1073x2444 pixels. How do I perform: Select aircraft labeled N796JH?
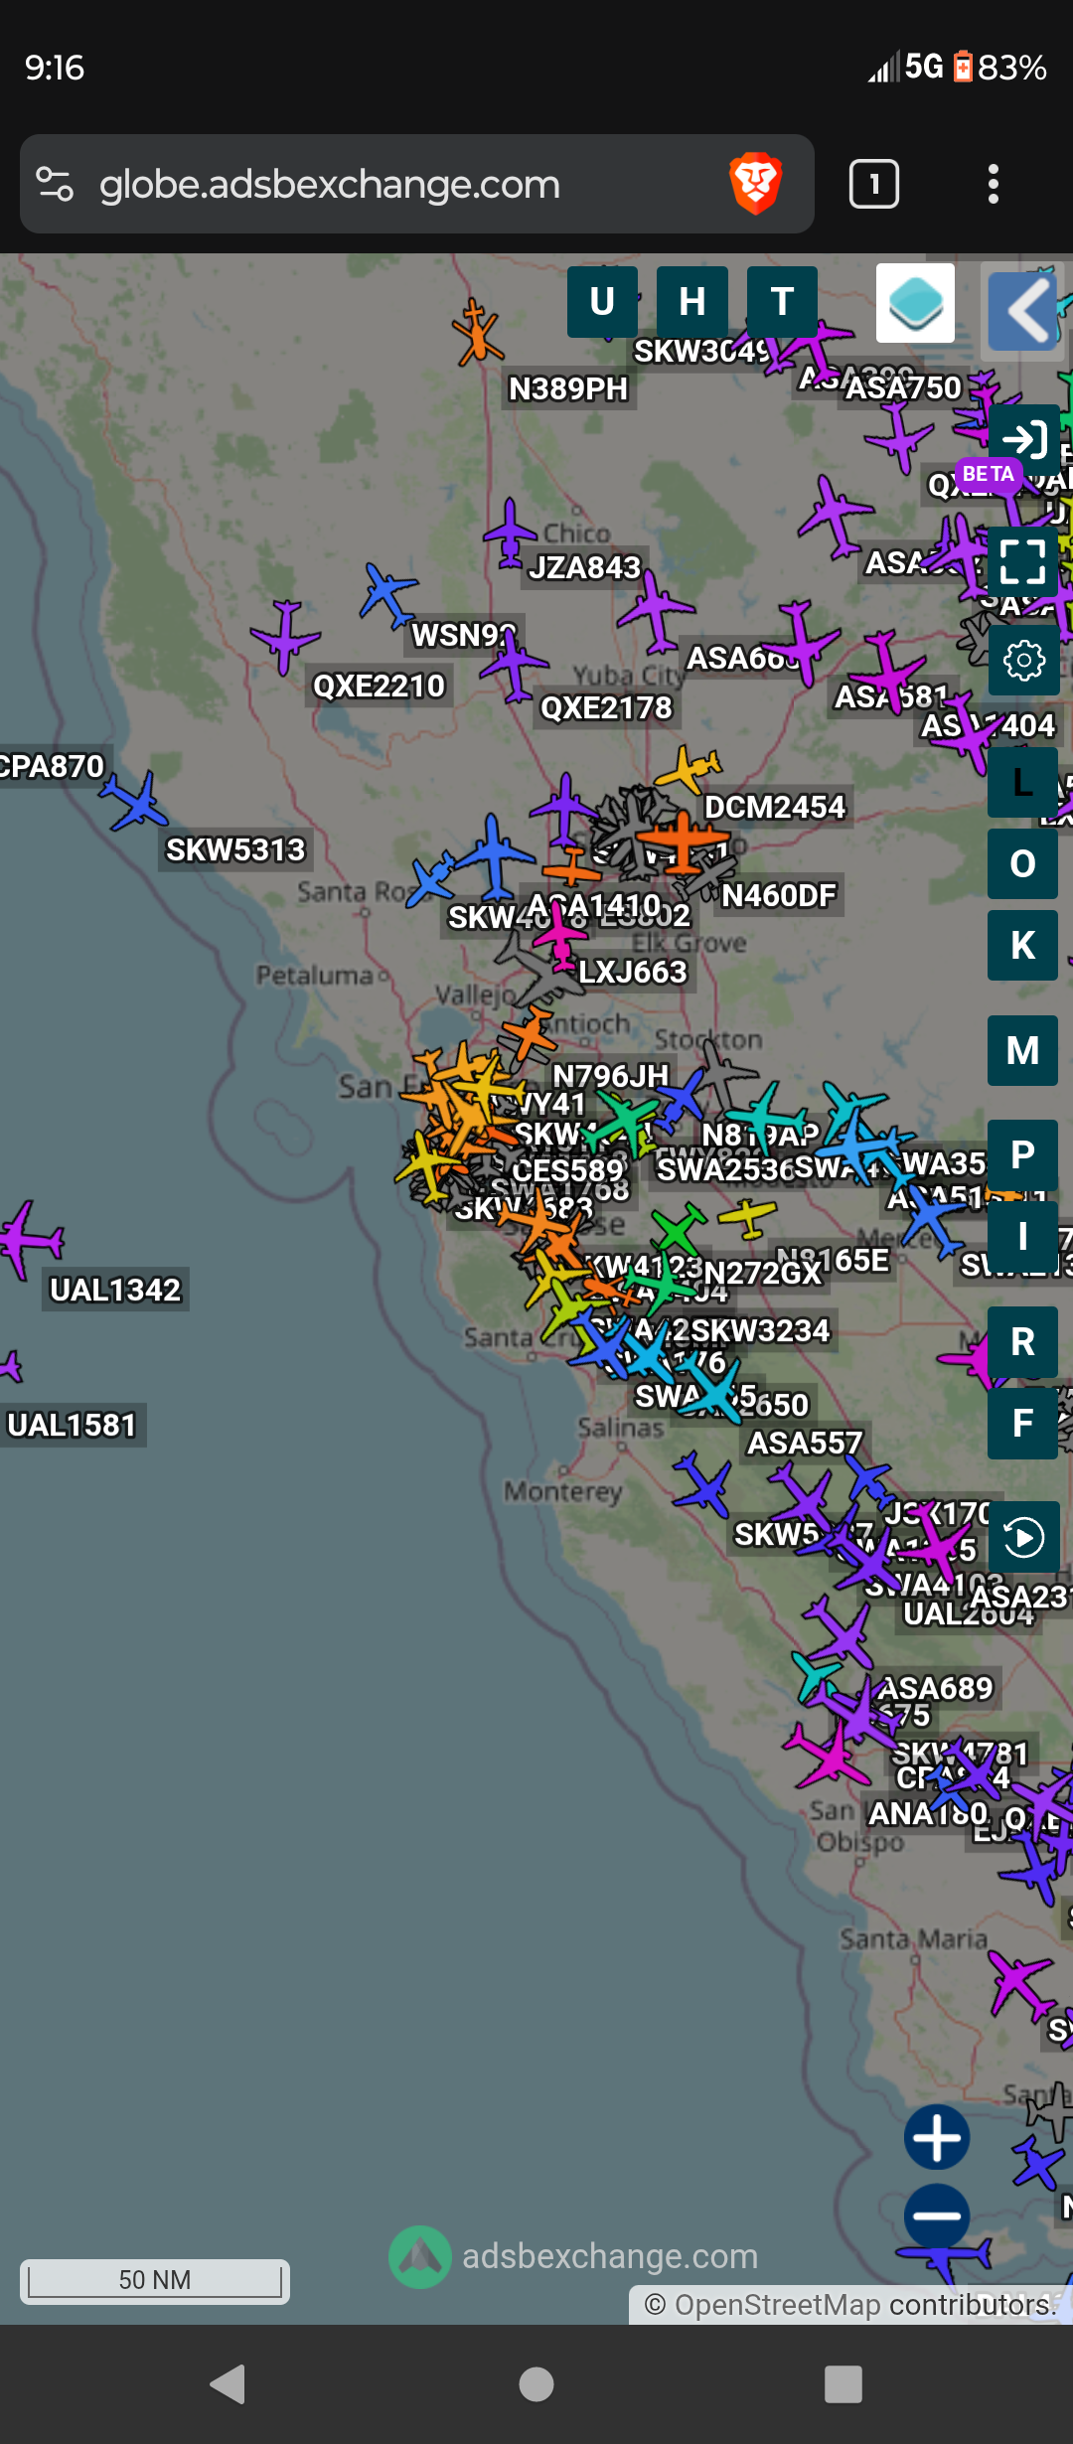610,1076
